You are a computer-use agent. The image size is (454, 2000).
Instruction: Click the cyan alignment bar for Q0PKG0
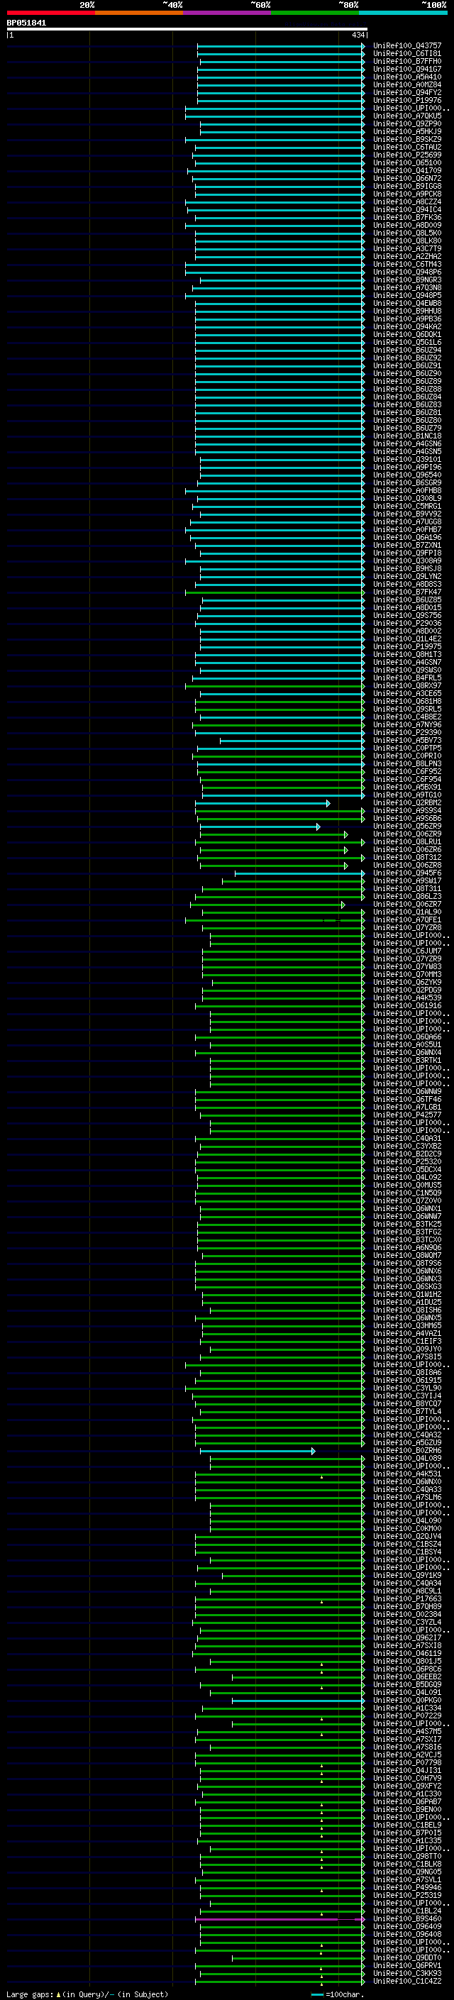pyautogui.click(x=298, y=1701)
